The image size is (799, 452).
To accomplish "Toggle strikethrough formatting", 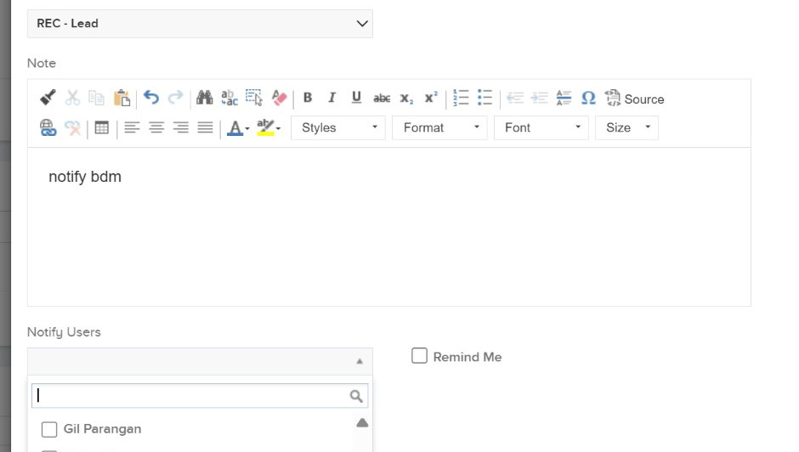I will (382, 99).
